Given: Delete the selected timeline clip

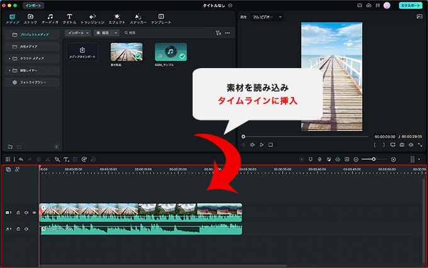Looking at the screenshot, I should (39, 160).
